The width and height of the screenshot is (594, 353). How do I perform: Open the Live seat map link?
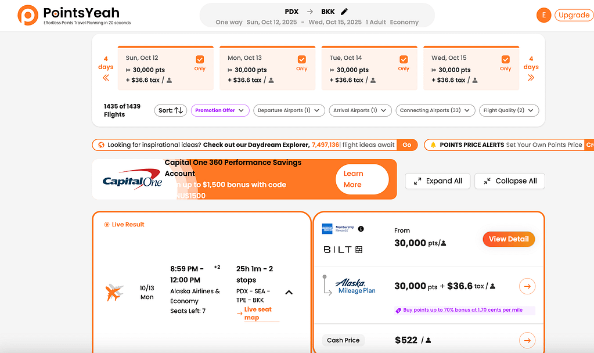[258, 314]
